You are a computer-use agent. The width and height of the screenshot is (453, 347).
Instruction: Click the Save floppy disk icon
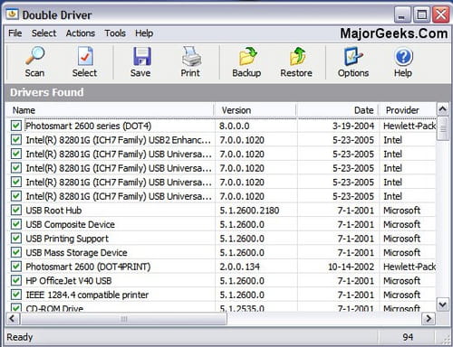point(141,56)
